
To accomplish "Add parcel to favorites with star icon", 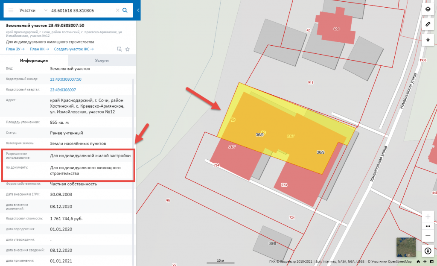I will click(x=127, y=50).
